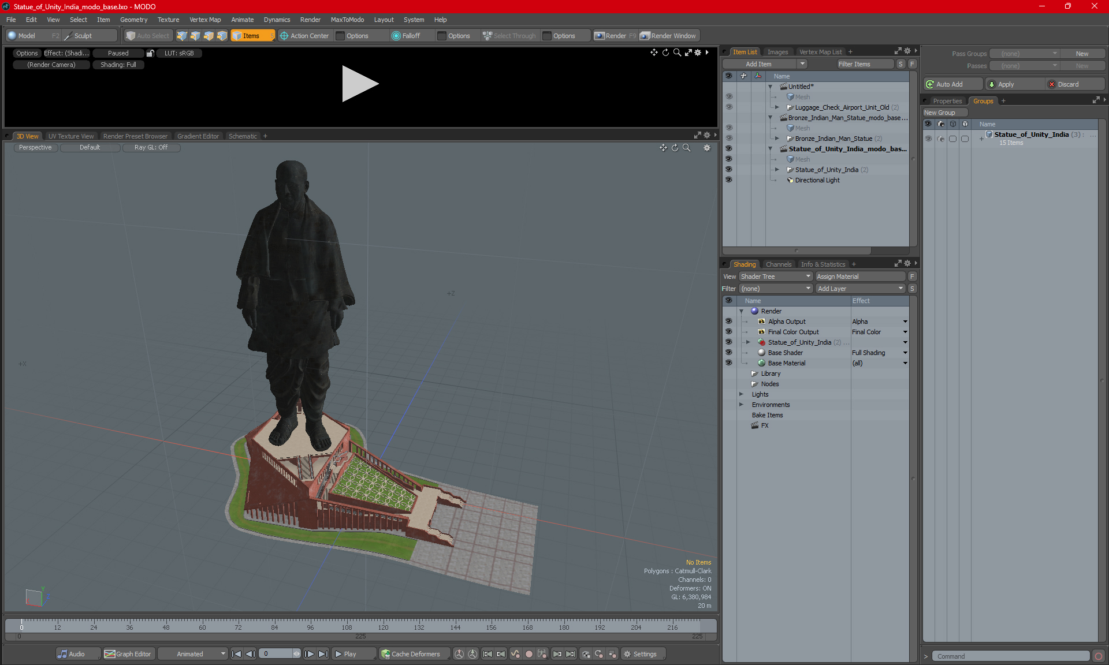The height and width of the screenshot is (665, 1109).
Task: Select Vertices selection mode icon
Action: click(182, 36)
